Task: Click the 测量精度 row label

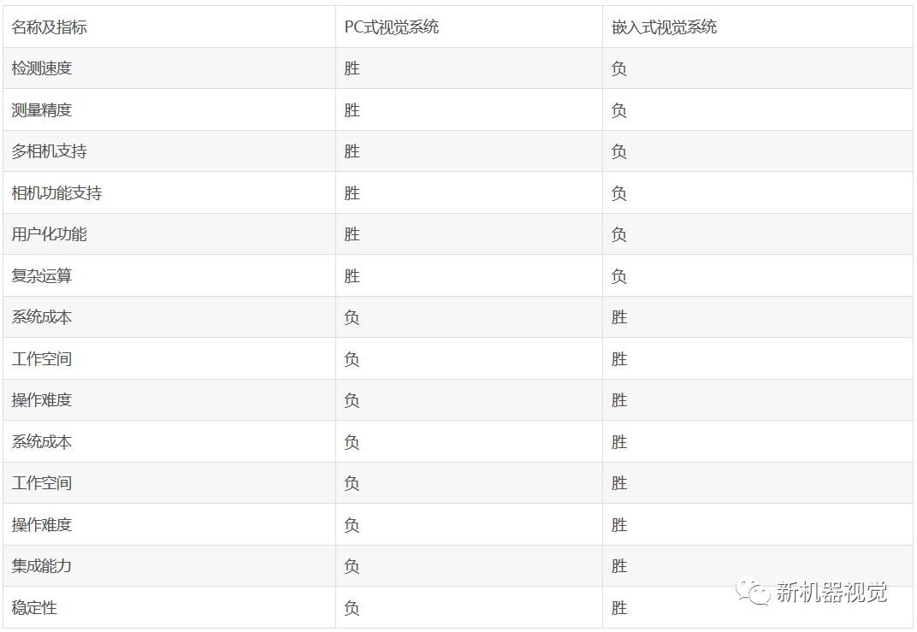Action: click(42, 110)
